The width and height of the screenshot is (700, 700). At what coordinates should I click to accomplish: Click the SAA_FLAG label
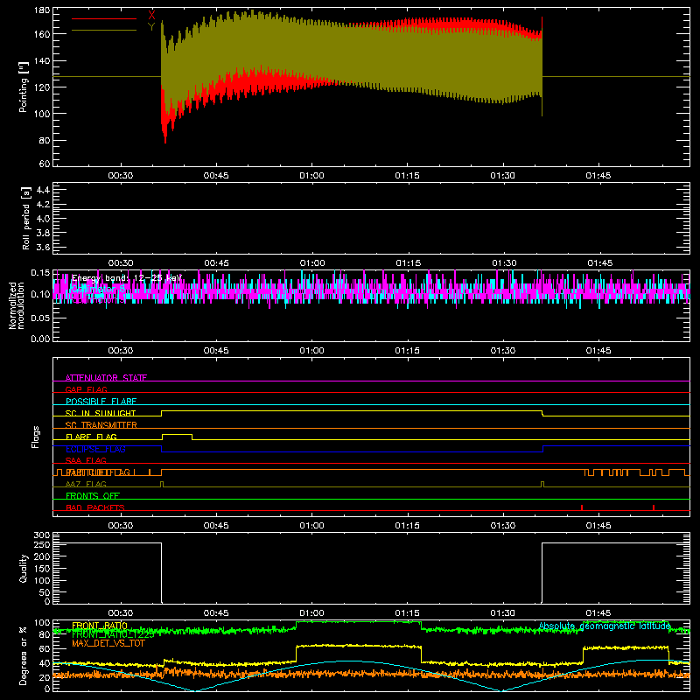86,460
